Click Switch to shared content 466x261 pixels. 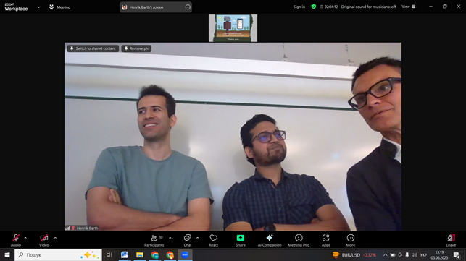coord(93,48)
